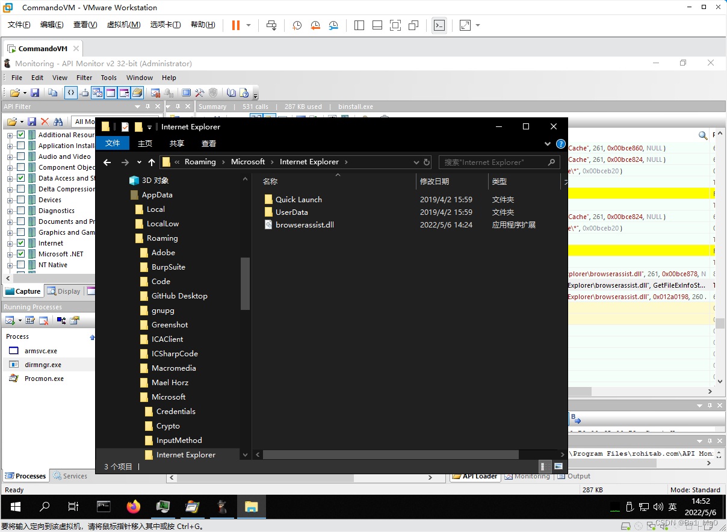
Task: Click binoculars find icon in API Filter
Action: (58, 122)
